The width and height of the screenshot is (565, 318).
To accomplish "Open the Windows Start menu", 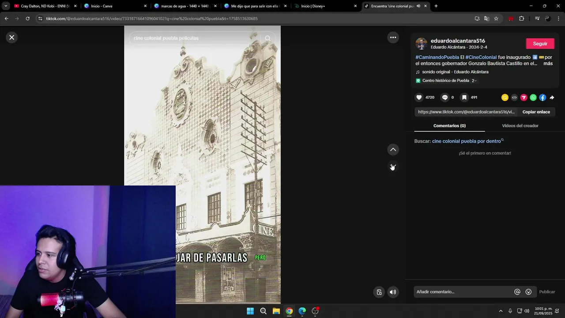I will tap(250, 311).
